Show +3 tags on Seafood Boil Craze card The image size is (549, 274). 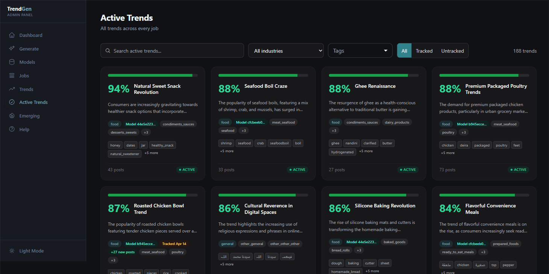click(x=244, y=131)
